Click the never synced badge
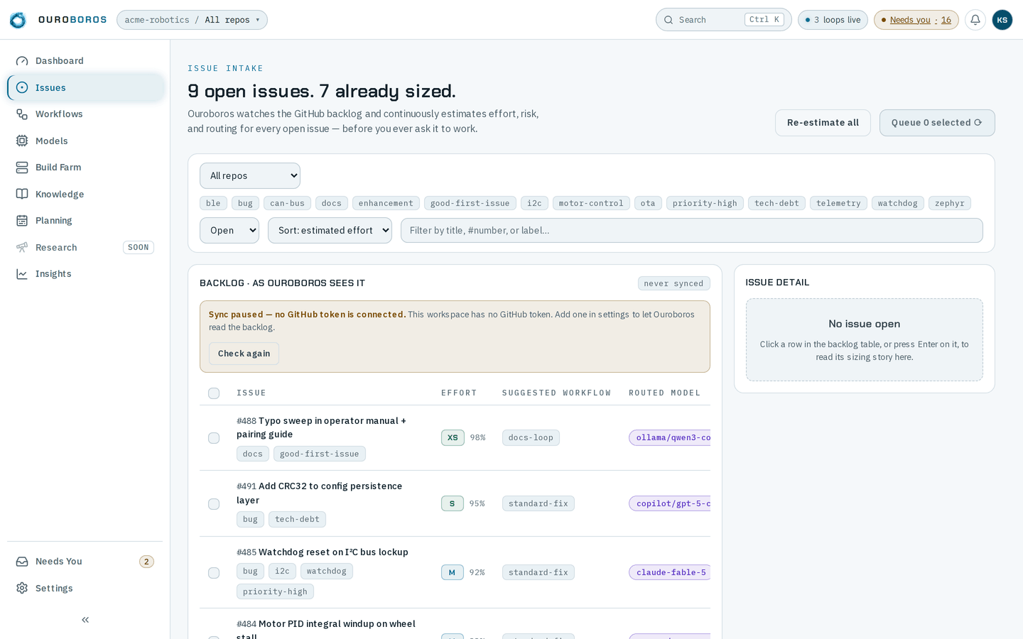The height and width of the screenshot is (639, 1023). click(x=673, y=283)
